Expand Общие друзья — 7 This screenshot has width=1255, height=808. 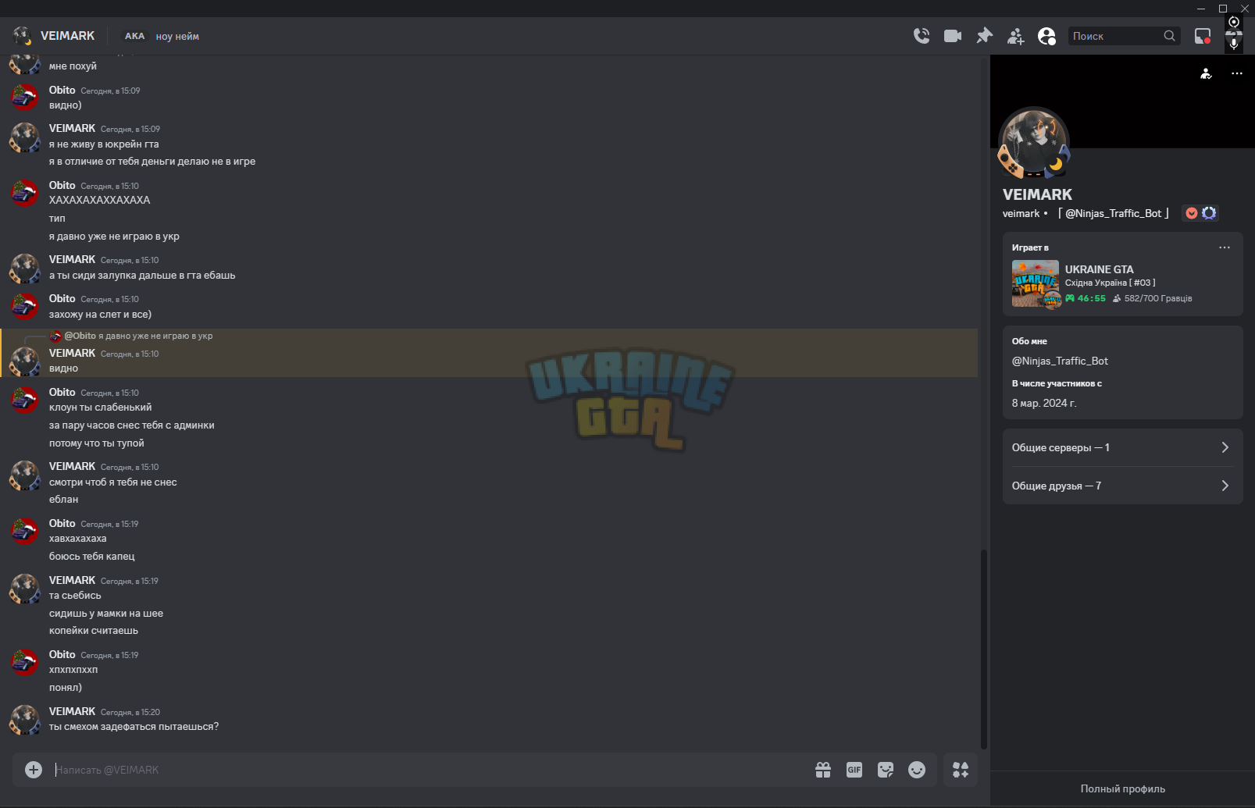[1122, 486]
